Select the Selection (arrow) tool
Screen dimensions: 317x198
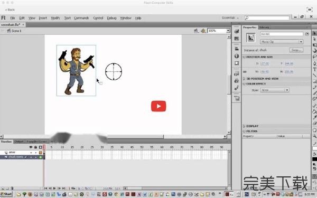pos(315,33)
